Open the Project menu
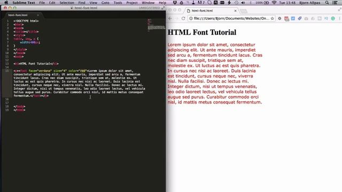 click(132, 3)
